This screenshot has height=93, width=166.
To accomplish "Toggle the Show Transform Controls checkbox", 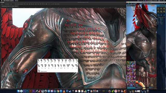I will click(x=14, y=4).
